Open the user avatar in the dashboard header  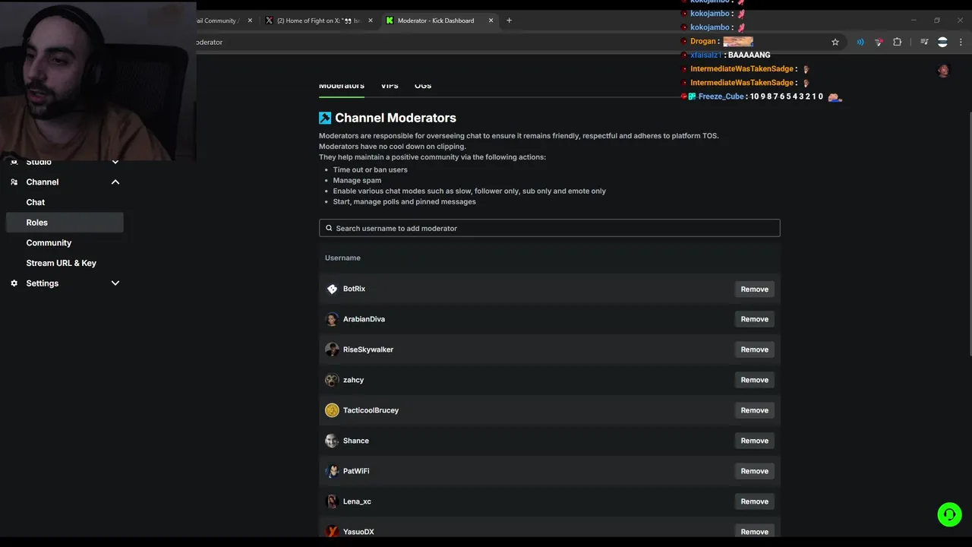(x=943, y=71)
